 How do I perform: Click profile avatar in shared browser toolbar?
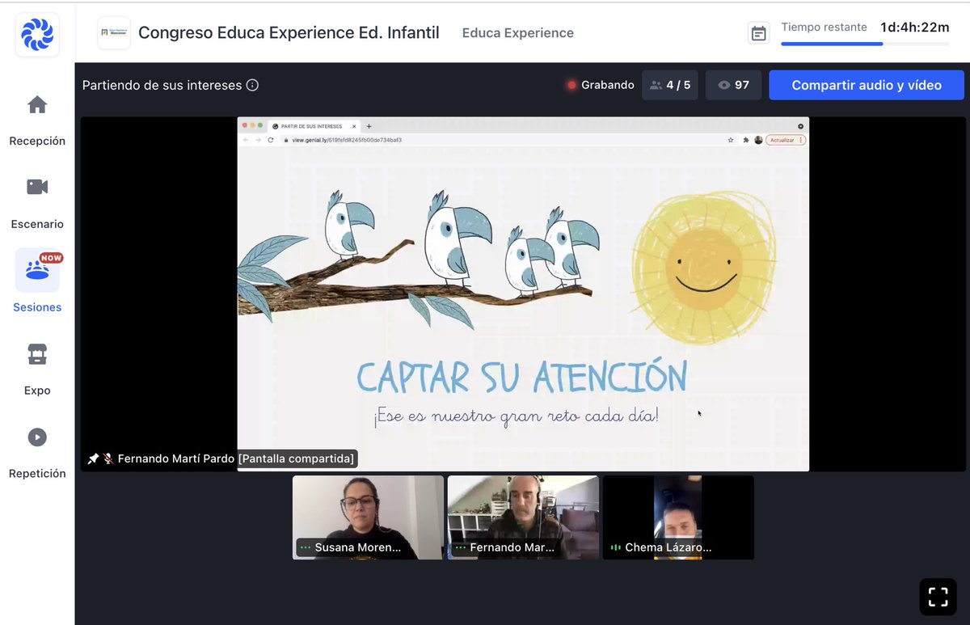click(x=758, y=140)
